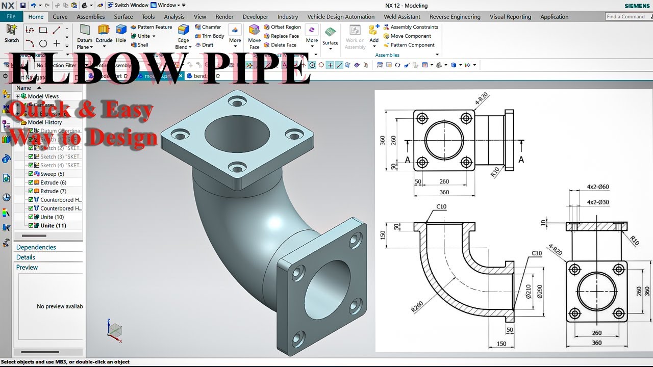Click the Assembly Constraints button
653x367 pixels.
(x=411, y=27)
